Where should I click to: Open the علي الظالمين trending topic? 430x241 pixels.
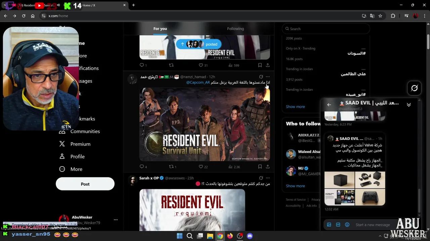pyautogui.click(x=353, y=74)
